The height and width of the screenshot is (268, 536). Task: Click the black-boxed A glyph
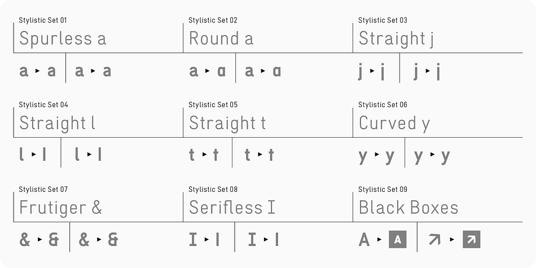click(x=398, y=239)
